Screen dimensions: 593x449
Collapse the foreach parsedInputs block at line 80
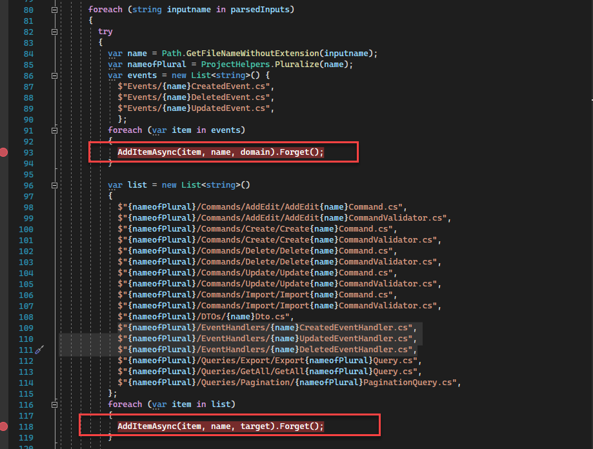[x=54, y=10]
